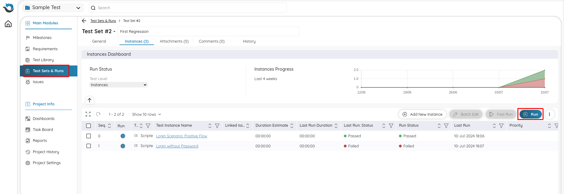Viewport: 564px width, 194px height.
Task: Open the three-dot more options menu
Action: click(549, 114)
